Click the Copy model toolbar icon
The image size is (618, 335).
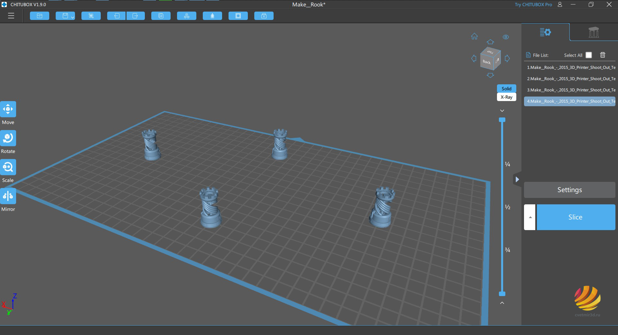point(161,16)
